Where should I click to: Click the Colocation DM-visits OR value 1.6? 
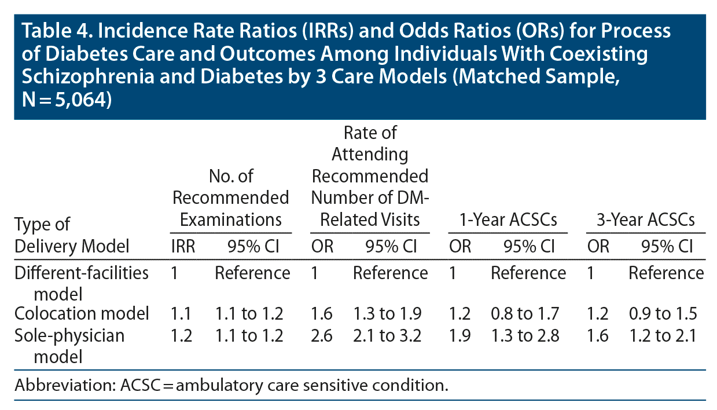pos(321,314)
